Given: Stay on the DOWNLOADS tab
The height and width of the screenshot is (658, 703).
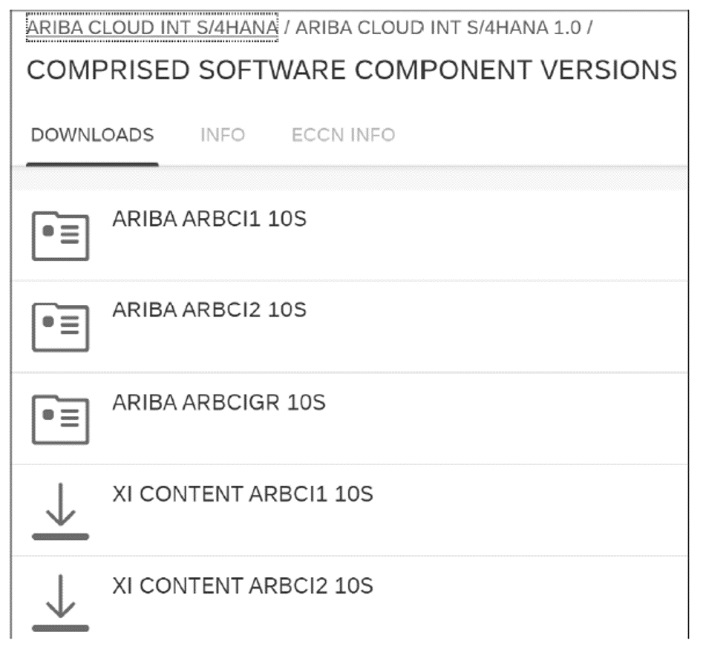Looking at the screenshot, I should click(91, 134).
